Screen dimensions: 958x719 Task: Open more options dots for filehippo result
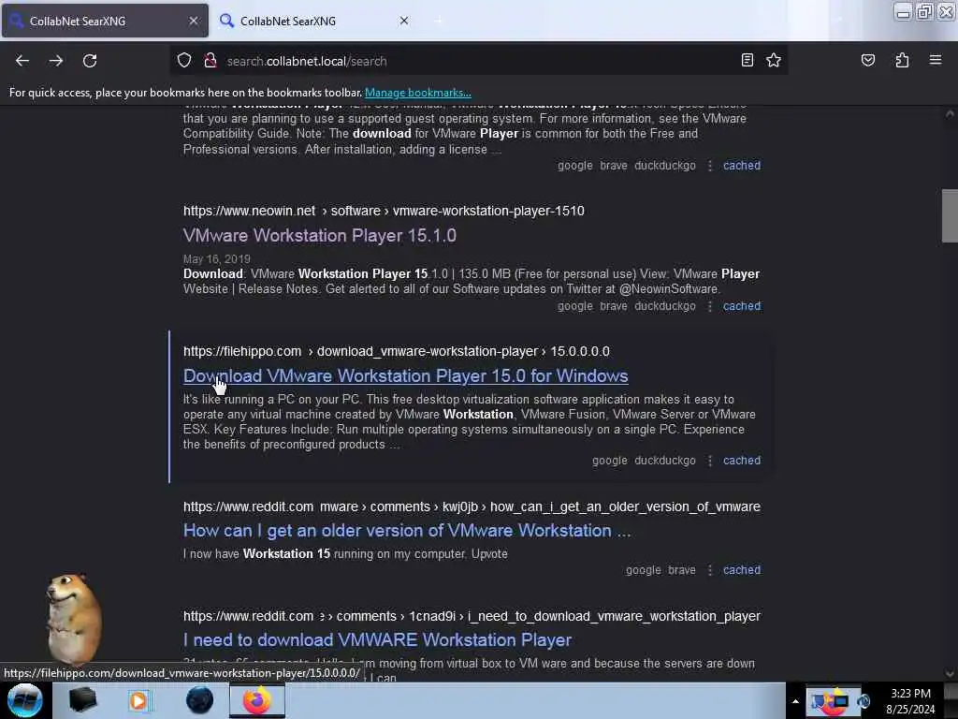709,461
